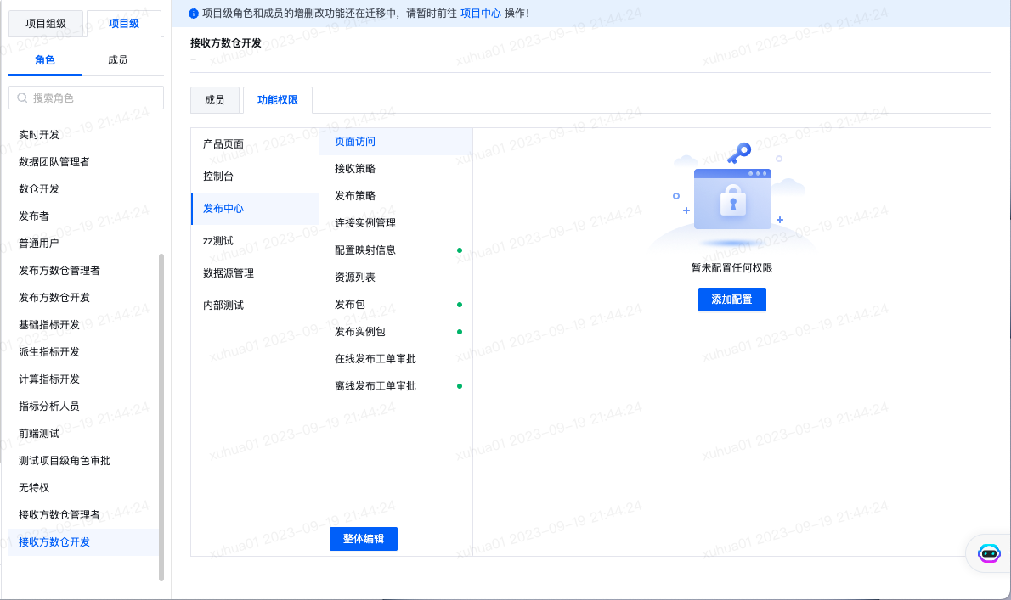Select role 接收方数仓管理者
Screen dimensions: 1011x600
(83, 515)
